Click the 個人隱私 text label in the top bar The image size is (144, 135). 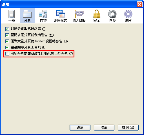tap(79, 20)
